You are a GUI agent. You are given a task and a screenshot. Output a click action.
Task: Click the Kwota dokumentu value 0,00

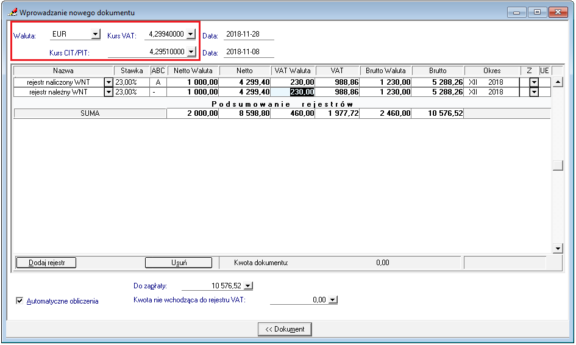click(x=382, y=263)
